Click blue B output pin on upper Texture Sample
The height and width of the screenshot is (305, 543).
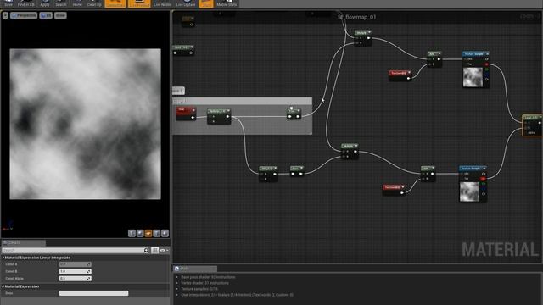(486, 75)
